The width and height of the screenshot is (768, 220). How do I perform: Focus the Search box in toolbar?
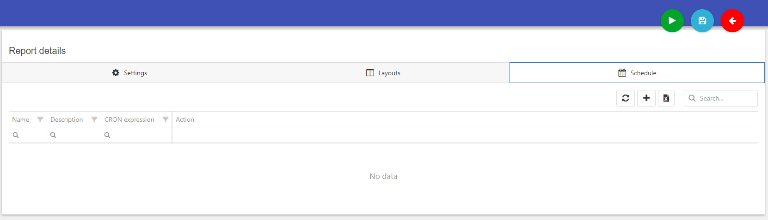coord(720,98)
